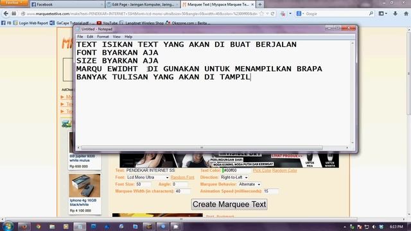This screenshot has height=231, width=411.
Task: Click Notepad scroll left arrow
Action: pos(78,148)
